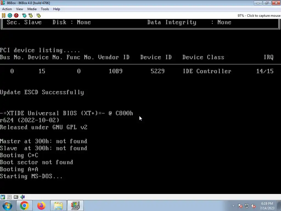
Task: Click the network tray icon
Action: 247,206
